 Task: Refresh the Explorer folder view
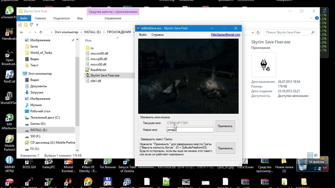(258, 32)
